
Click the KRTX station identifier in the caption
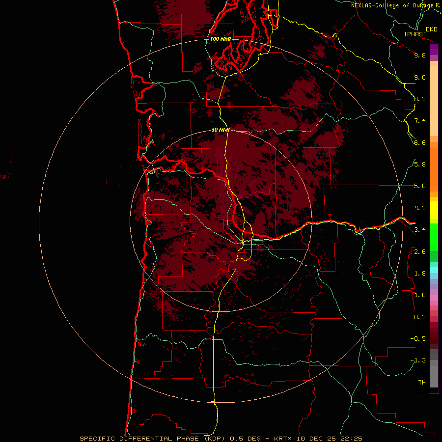283,439
